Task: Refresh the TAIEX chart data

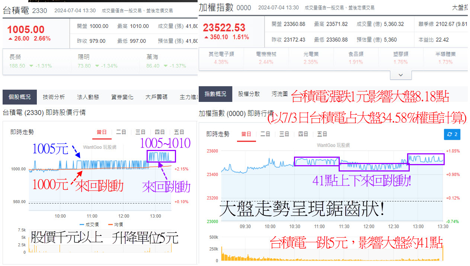Action: (x=452, y=134)
